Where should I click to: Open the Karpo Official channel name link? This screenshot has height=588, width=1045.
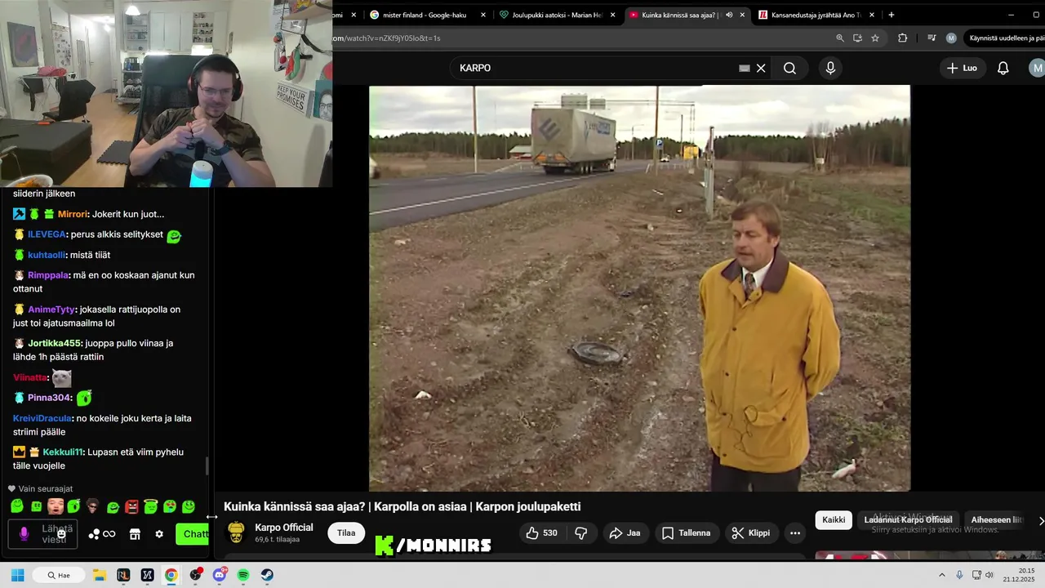click(x=284, y=528)
